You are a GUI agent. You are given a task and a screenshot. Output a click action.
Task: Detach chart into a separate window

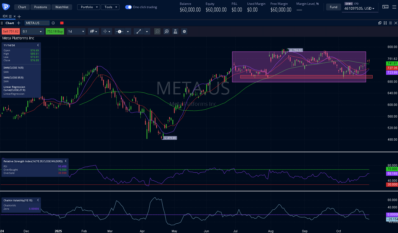click(x=380, y=23)
